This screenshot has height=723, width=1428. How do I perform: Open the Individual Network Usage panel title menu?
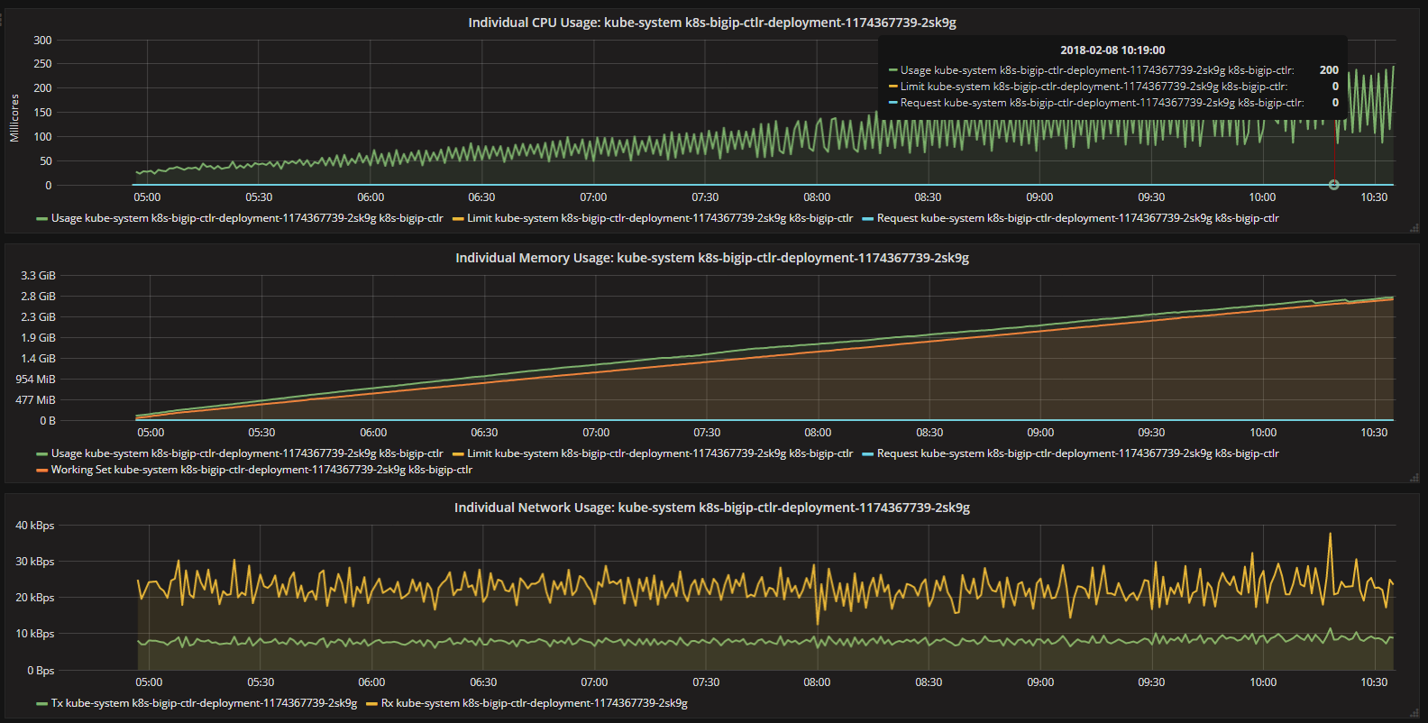click(712, 508)
